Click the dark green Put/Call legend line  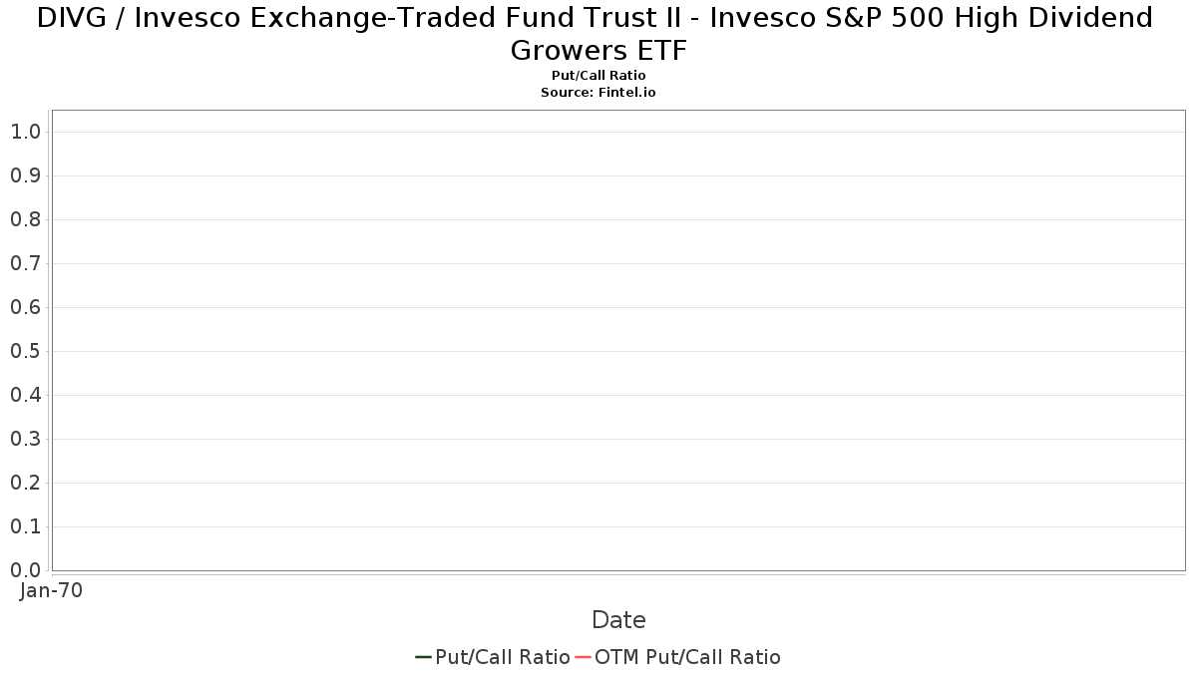coord(424,657)
